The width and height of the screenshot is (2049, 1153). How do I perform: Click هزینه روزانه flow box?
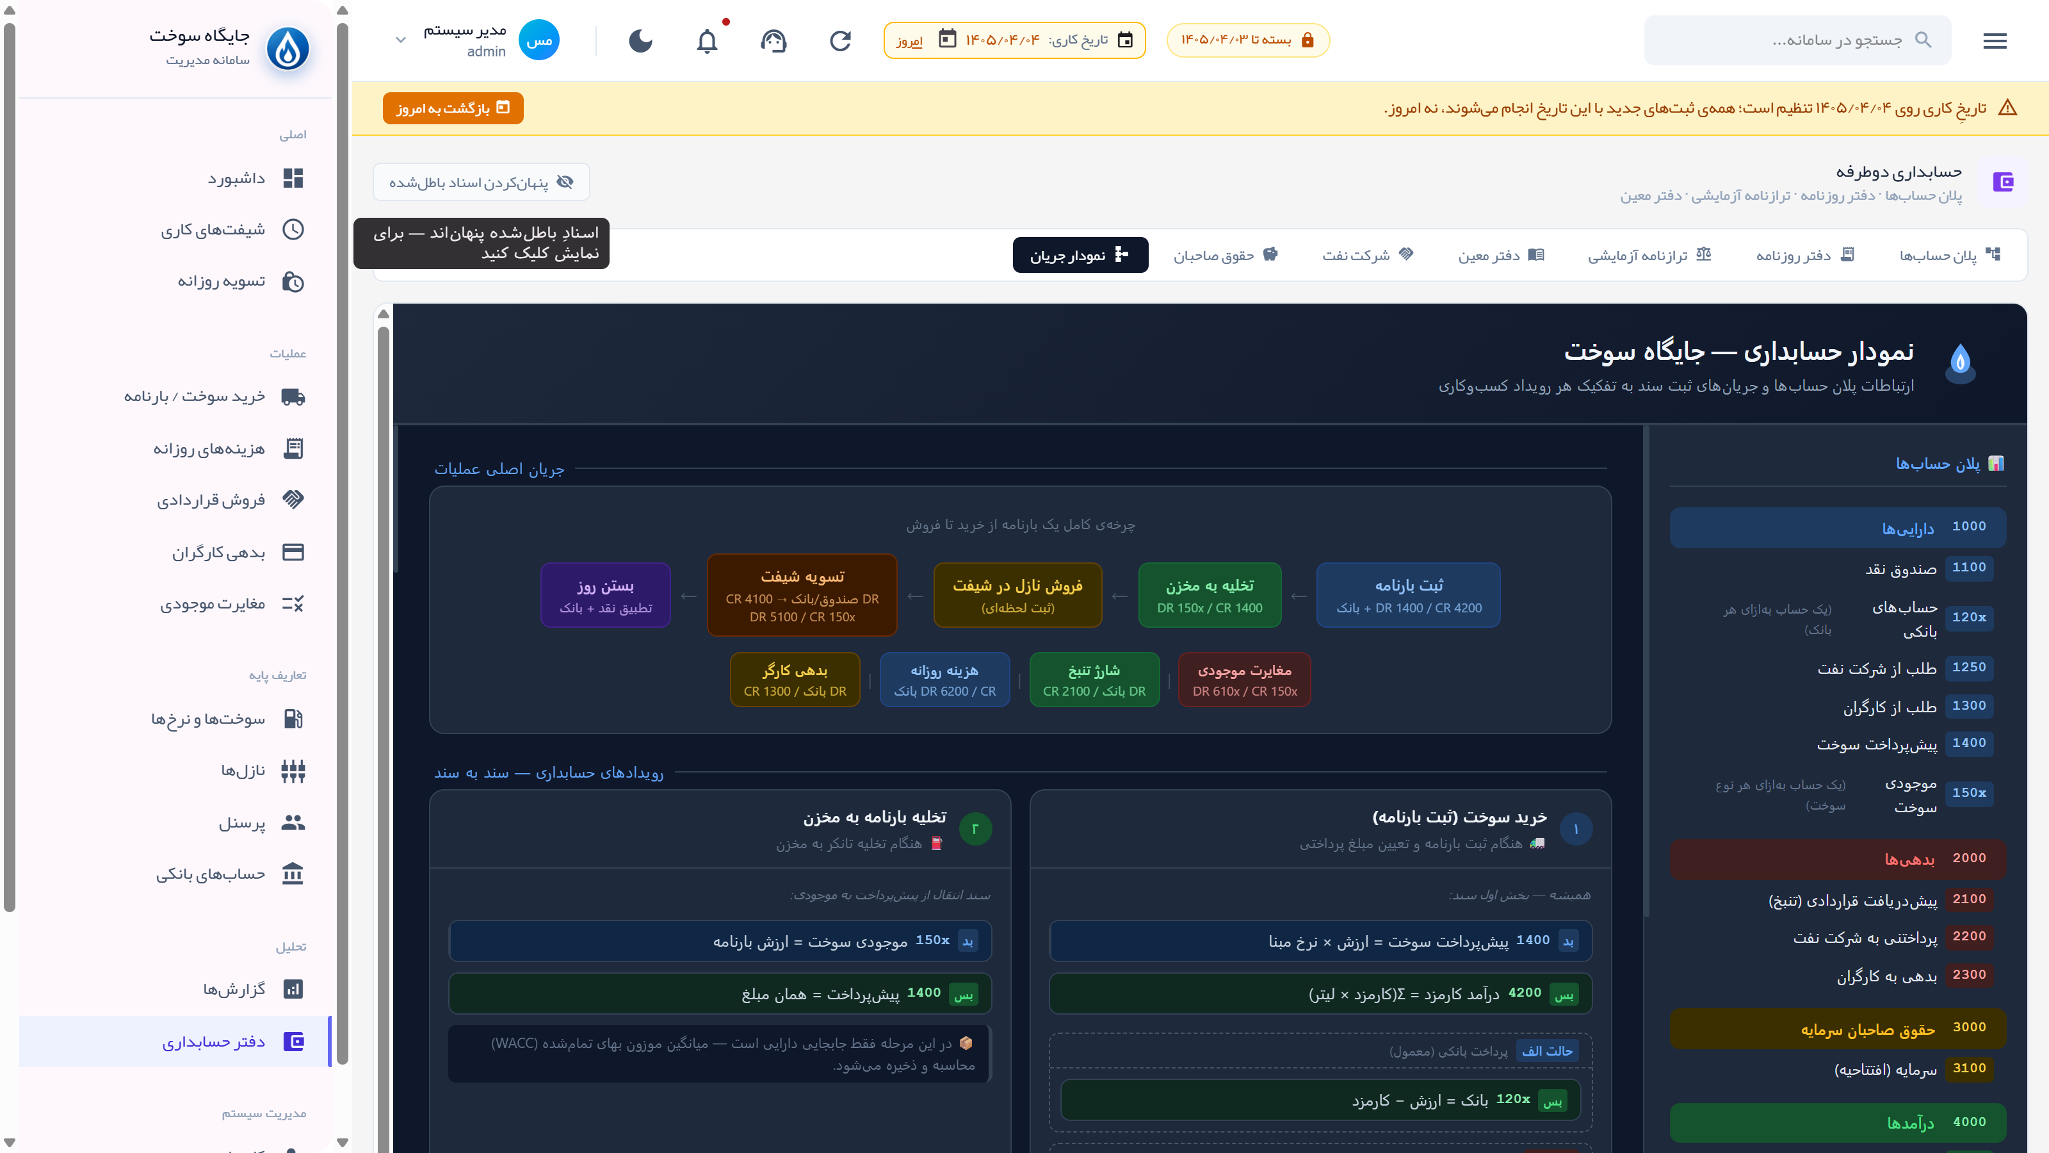pos(944,680)
